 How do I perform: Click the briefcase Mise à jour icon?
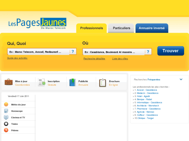9,82
